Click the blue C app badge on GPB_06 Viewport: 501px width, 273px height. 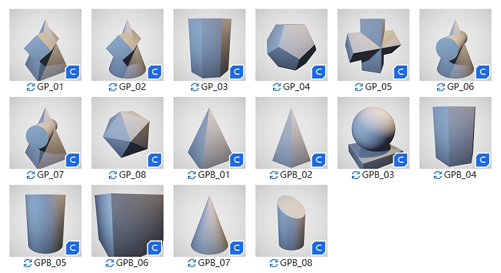155,248
